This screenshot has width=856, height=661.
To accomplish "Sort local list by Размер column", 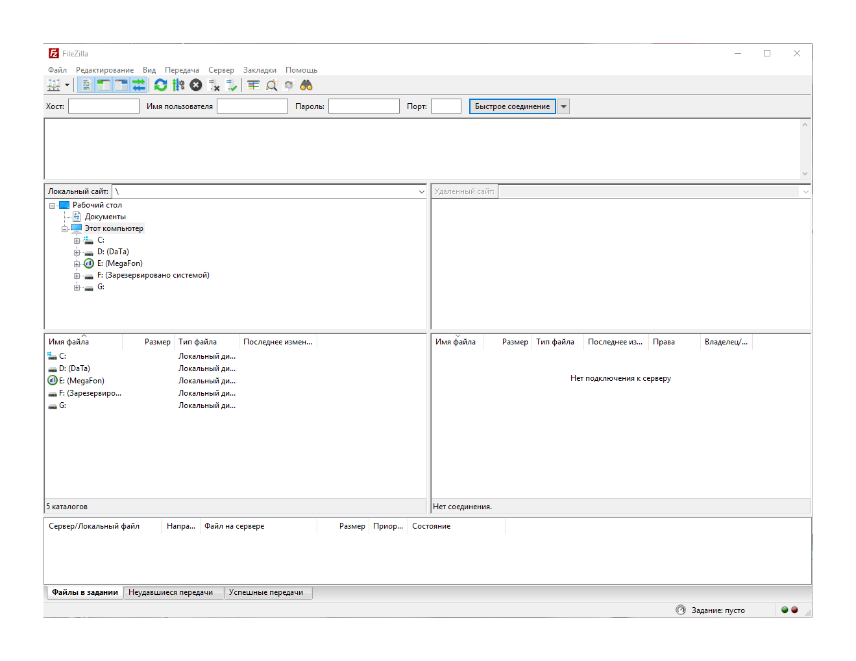I will click(149, 342).
